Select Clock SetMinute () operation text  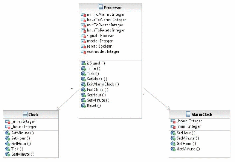click(23, 133)
